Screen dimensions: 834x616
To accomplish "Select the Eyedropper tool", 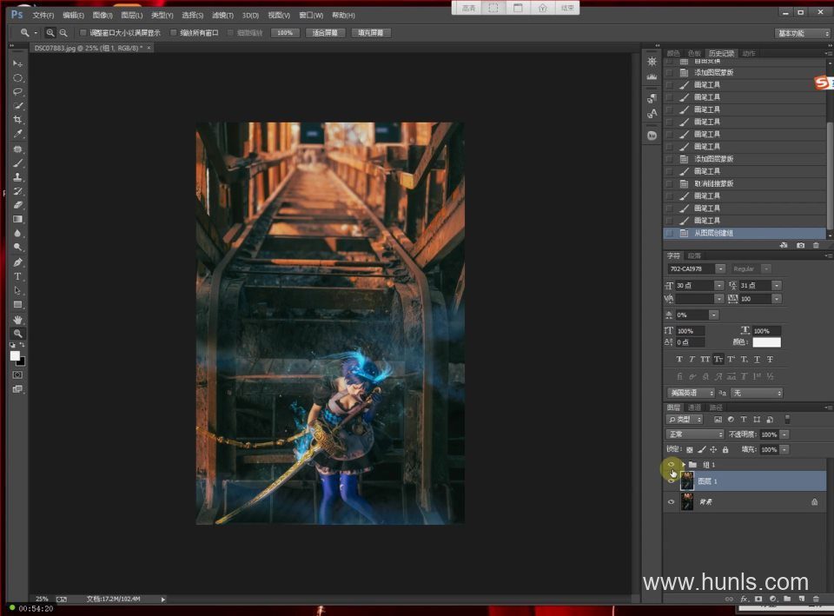I will pyautogui.click(x=17, y=134).
